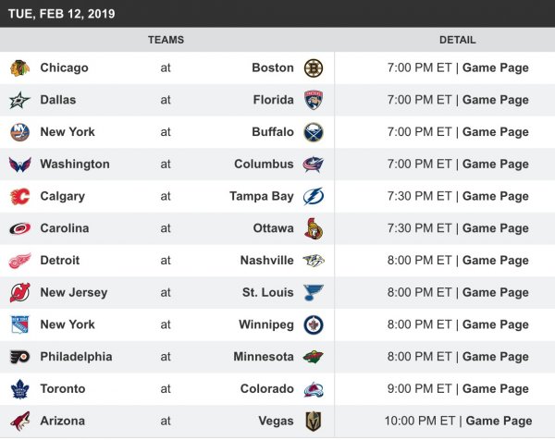Click the Toronto Maple Leafs logo
Screen dimensions: 555x440
(x=19, y=389)
